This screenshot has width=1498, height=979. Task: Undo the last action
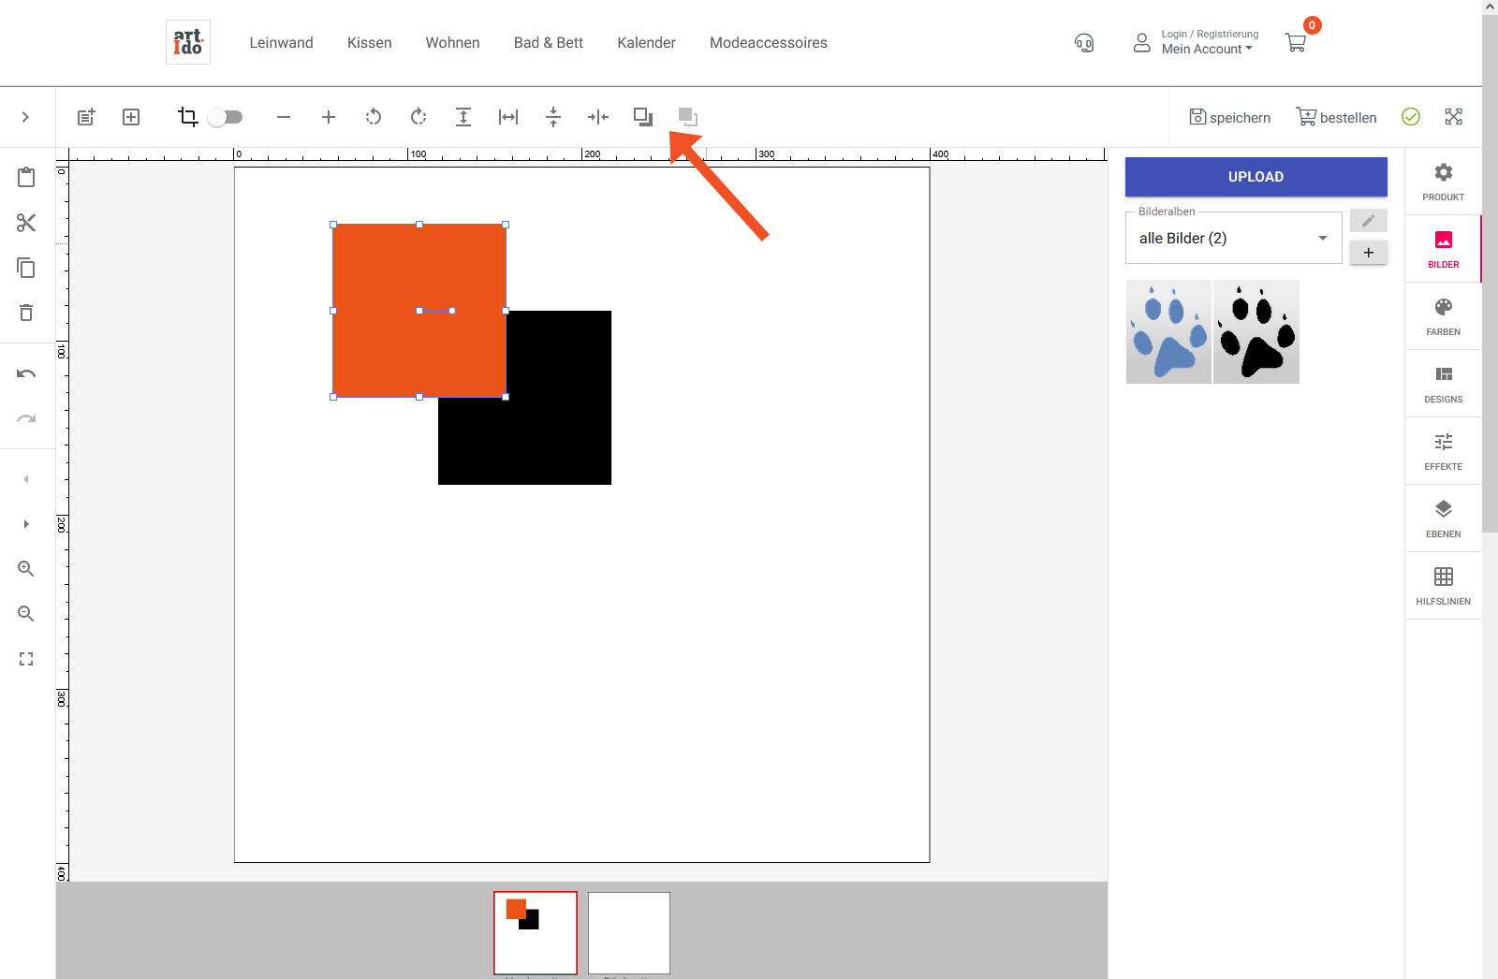coord(26,373)
